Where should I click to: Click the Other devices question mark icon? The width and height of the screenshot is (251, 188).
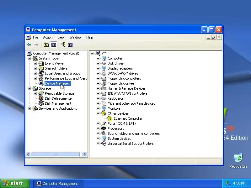(104, 113)
